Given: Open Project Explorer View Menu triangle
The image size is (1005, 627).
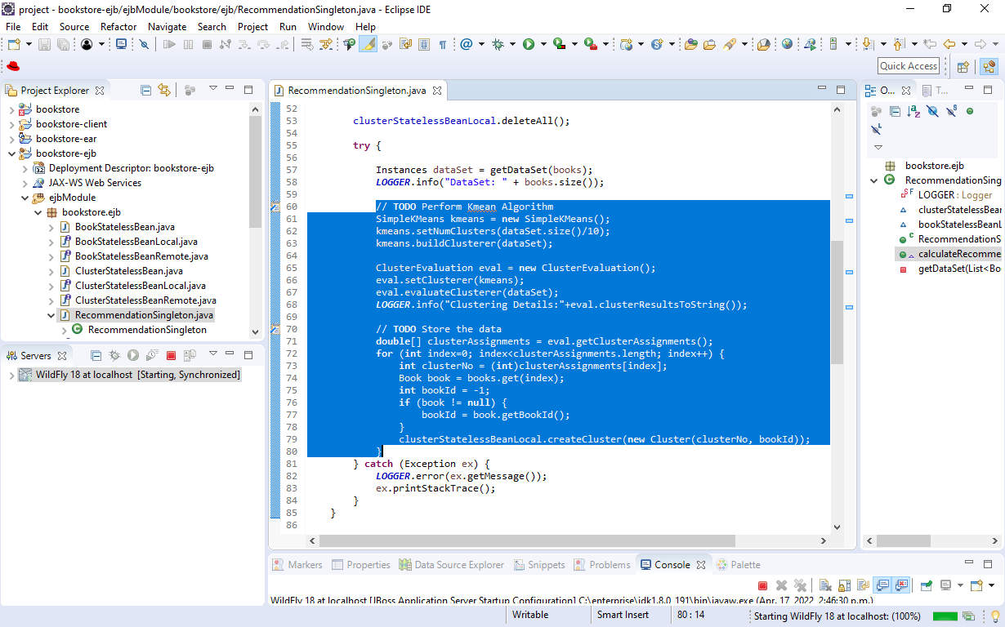Looking at the screenshot, I should [212, 89].
